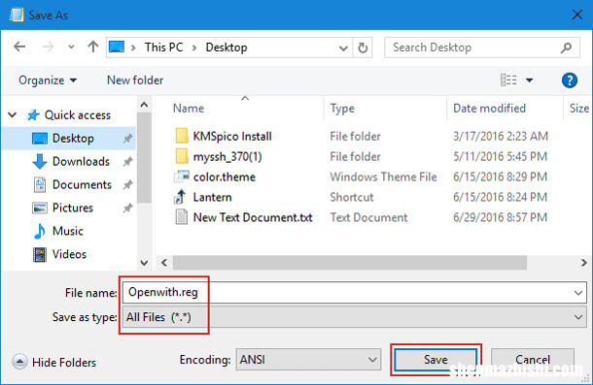This screenshot has height=385, width=593.
Task: Select the New Text Document.txt icon
Action: (x=182, y=217)
